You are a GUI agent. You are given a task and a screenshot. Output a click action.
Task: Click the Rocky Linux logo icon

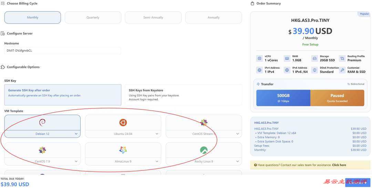(204, 150)
